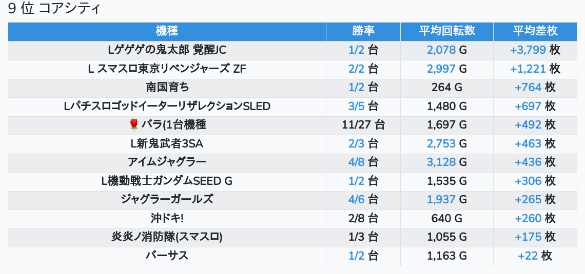Open the 3/5 win rate link

(x=356, y=106)
